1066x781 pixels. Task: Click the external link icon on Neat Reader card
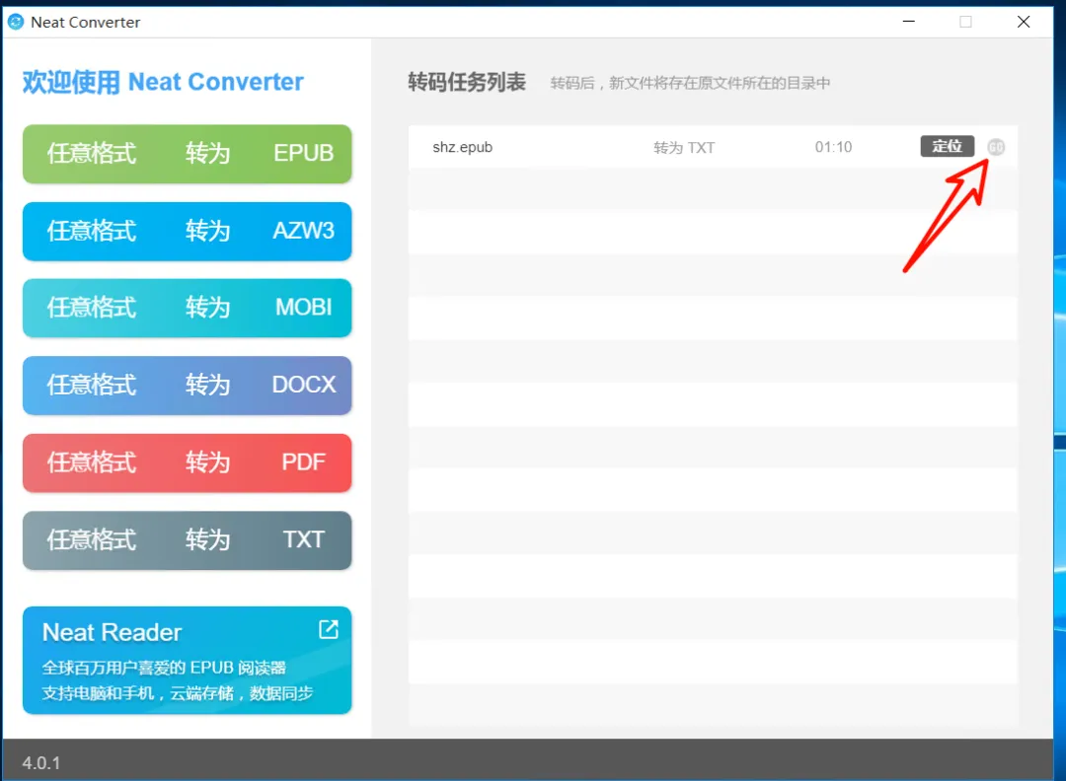pos(329,629)
